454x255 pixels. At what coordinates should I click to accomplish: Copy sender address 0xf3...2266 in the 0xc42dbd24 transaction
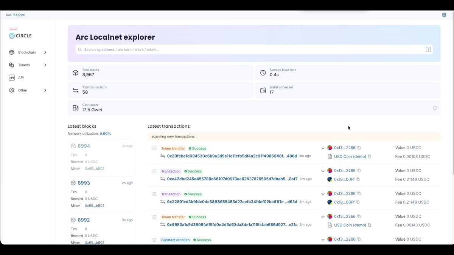359,171
